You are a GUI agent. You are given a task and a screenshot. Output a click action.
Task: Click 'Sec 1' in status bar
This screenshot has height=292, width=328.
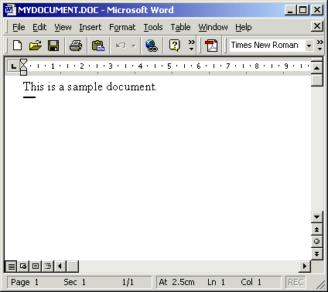[x=75, y=282]
